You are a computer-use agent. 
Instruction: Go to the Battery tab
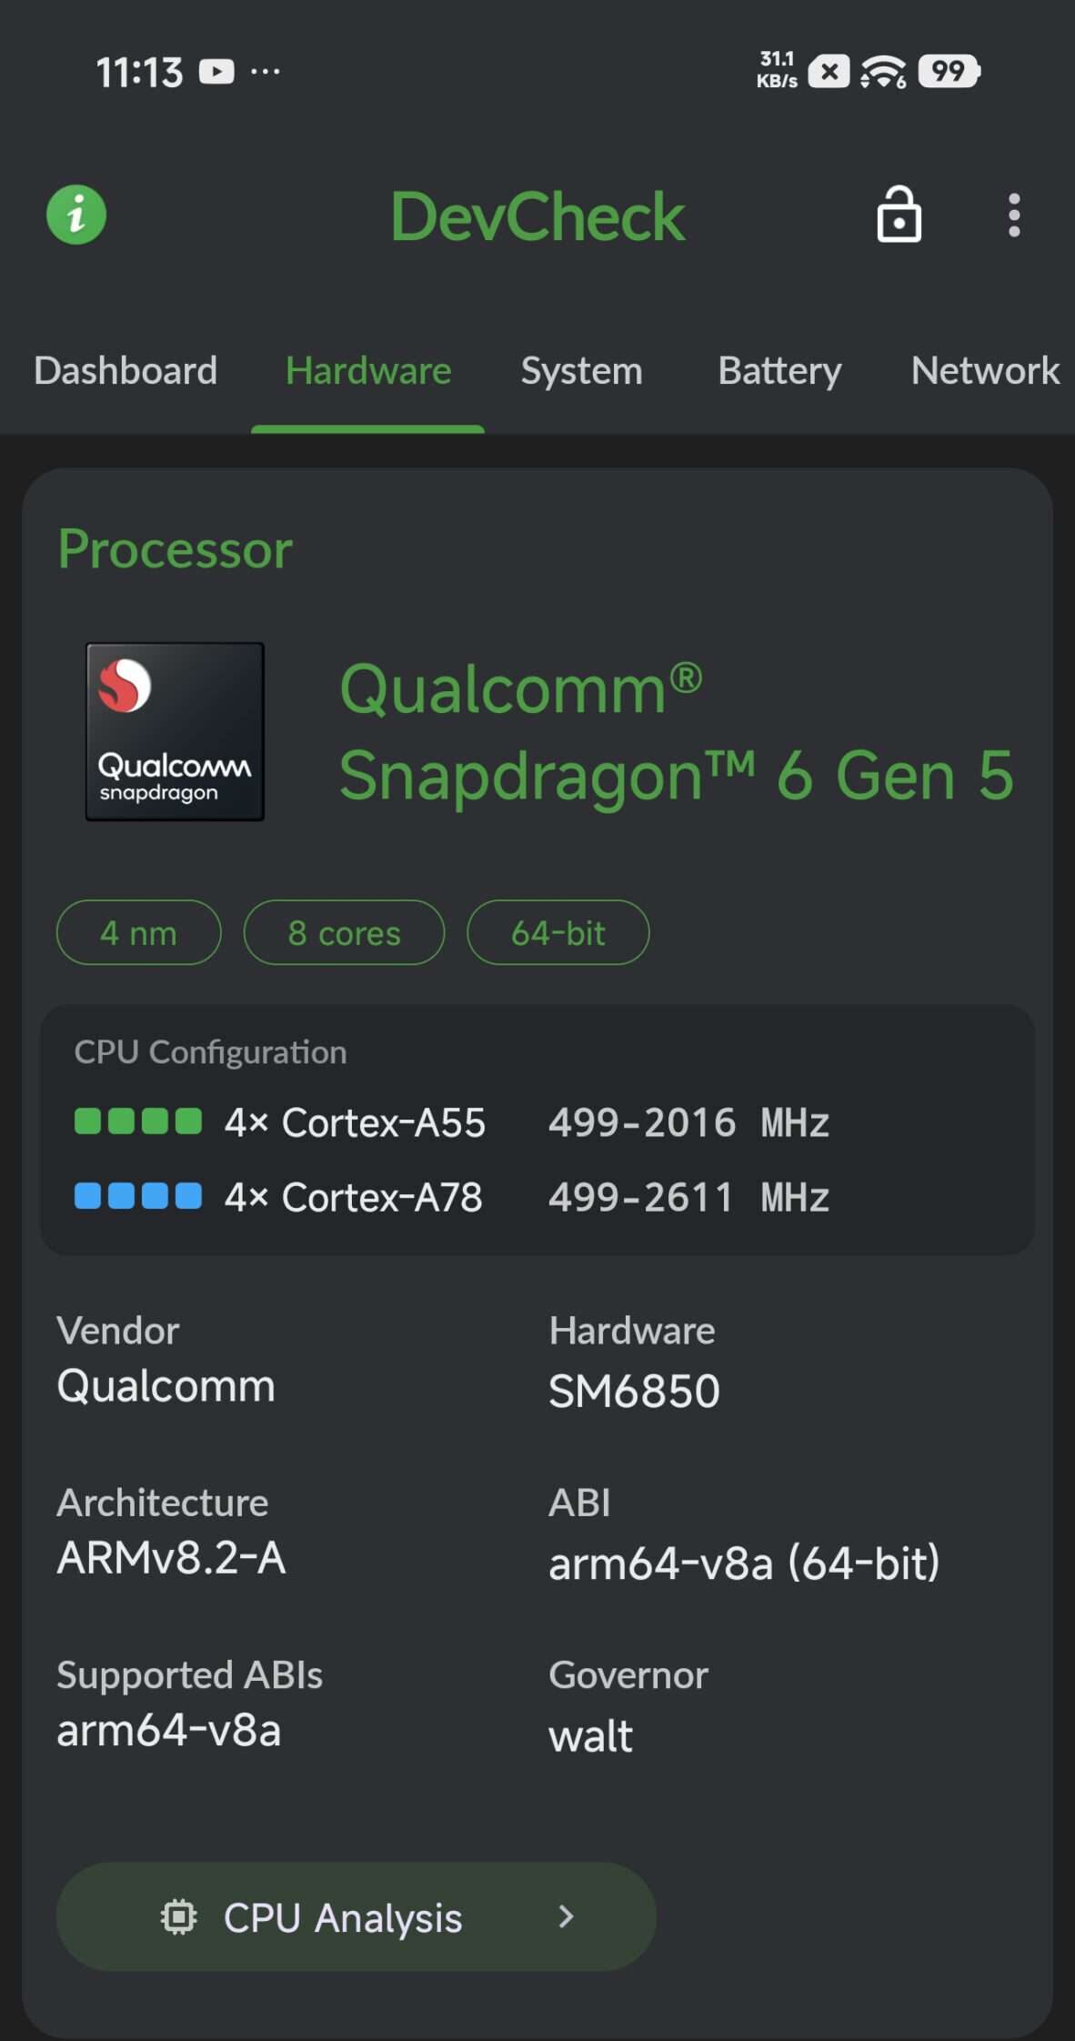(779, 370)
